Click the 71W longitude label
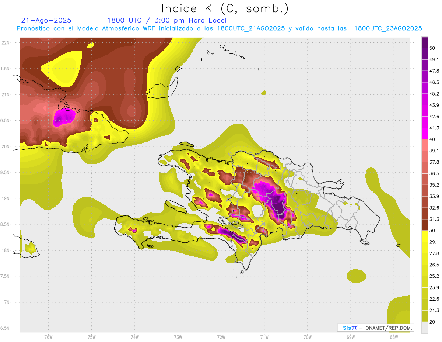The image size is (442, 342). pos(264,337)
